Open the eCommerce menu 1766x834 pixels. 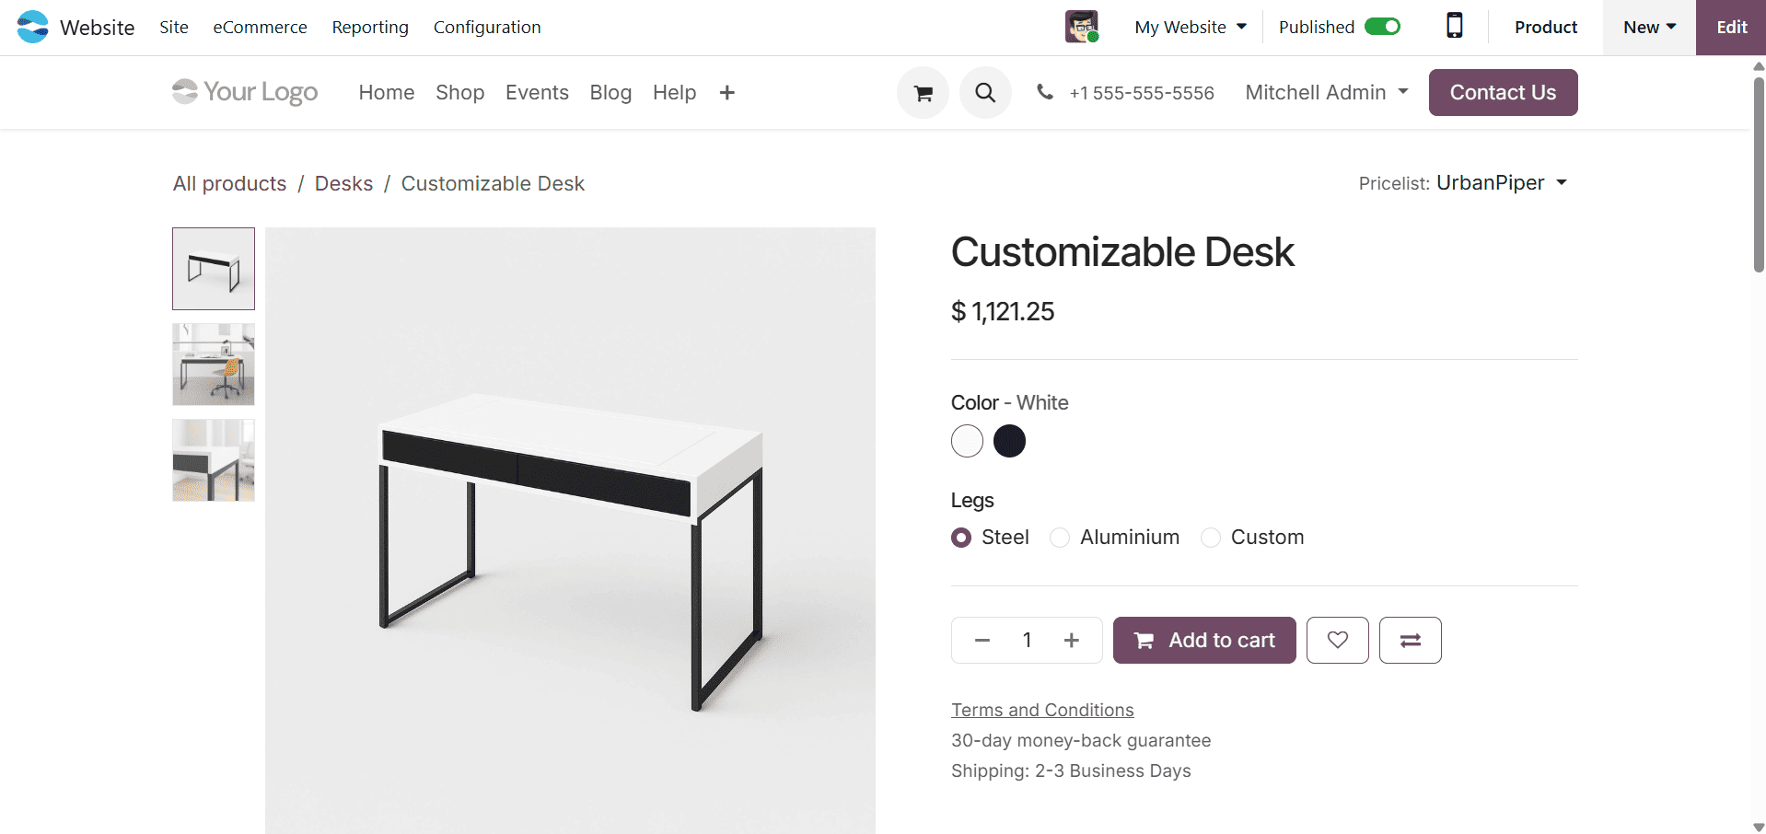(x=260, y=27)
